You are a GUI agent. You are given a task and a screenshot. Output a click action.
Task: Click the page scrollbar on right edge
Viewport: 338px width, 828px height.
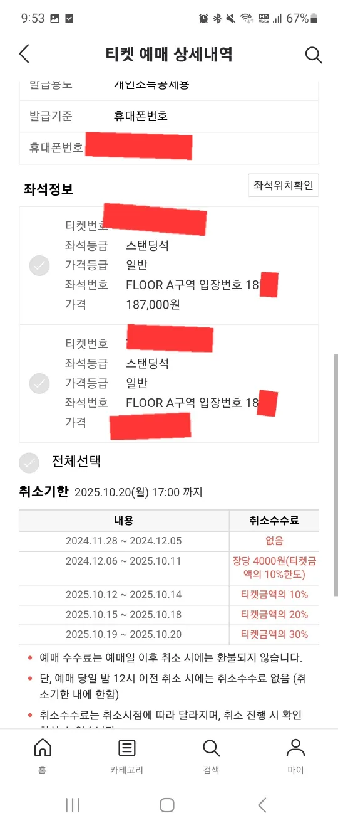(335, 475)
